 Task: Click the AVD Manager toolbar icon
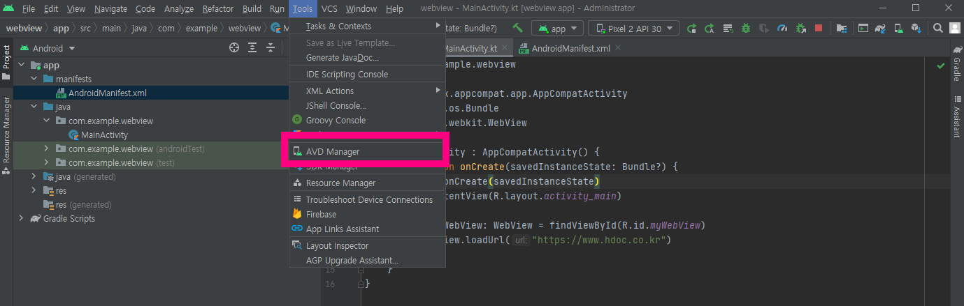(x=899, y=29)
